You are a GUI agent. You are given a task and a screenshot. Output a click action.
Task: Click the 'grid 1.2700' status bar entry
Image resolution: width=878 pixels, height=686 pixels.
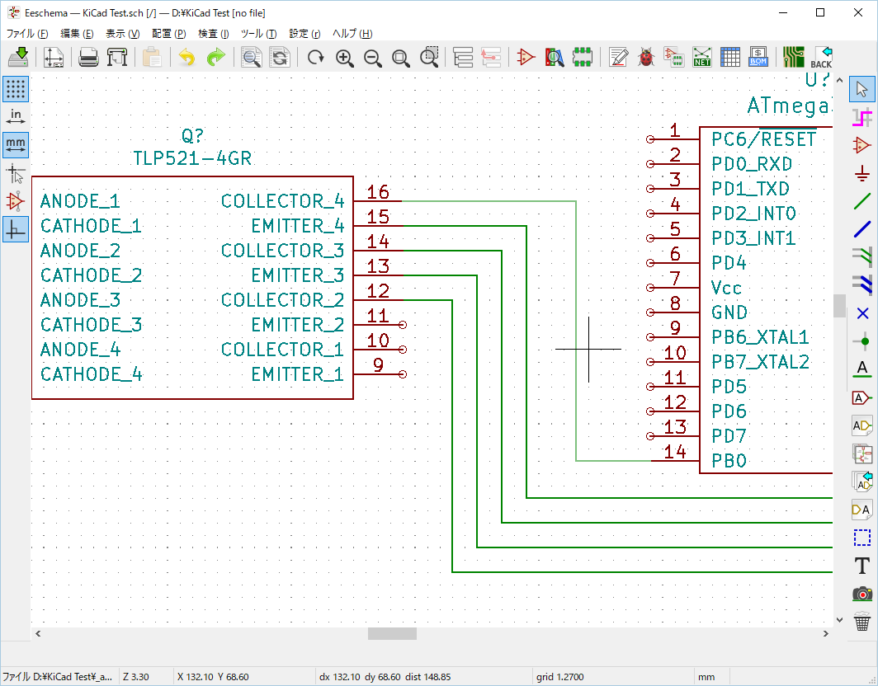560,676
